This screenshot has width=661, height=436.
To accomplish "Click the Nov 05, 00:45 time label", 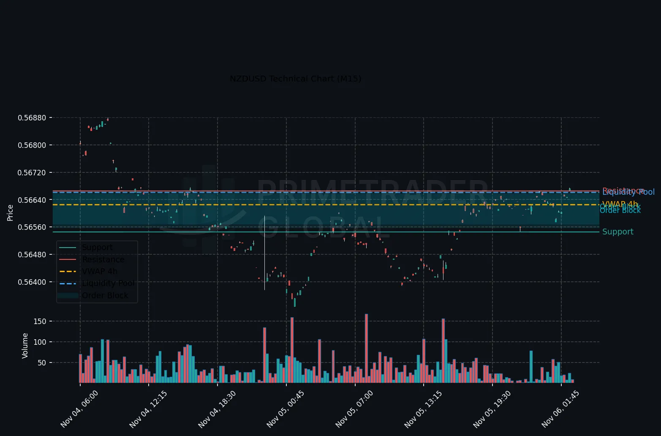I will (286, 409).
